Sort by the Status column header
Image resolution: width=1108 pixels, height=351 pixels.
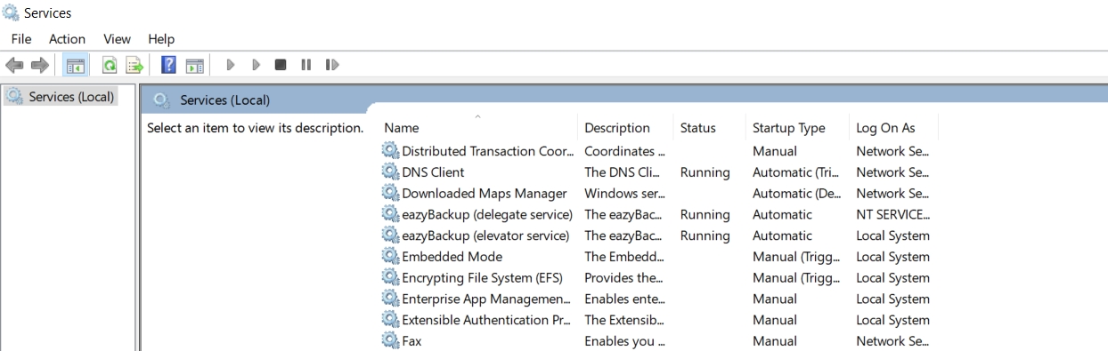pyautogui.click(x=710, y=127)
